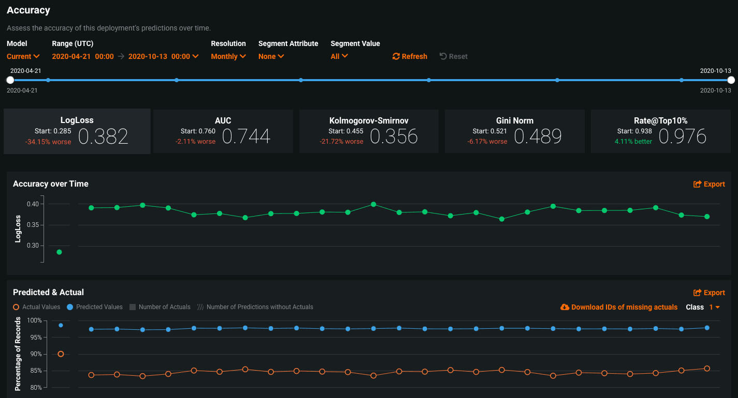Click the Download IDs of missing actuals link
The width and height of the screenshot is (738, 398).
coord(624,307)
